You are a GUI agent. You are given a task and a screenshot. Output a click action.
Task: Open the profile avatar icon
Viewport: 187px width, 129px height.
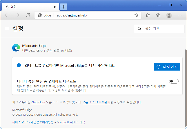[169, 15]
